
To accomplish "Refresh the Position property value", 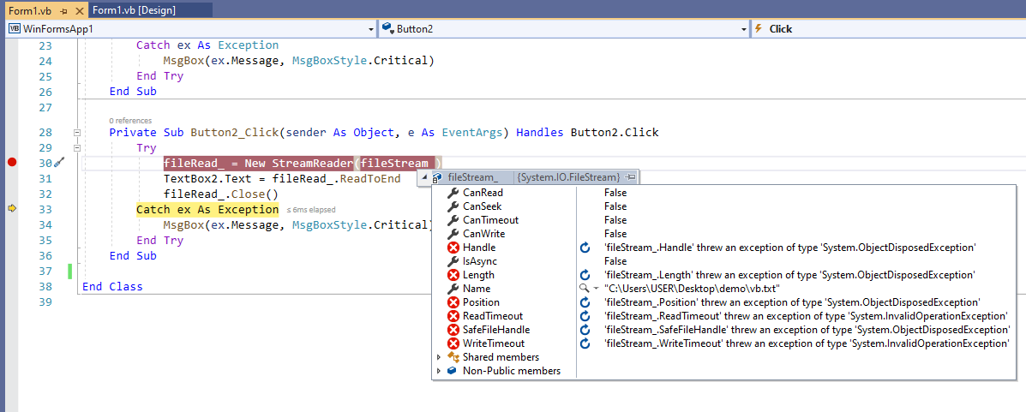I will (x=585, y=302).
